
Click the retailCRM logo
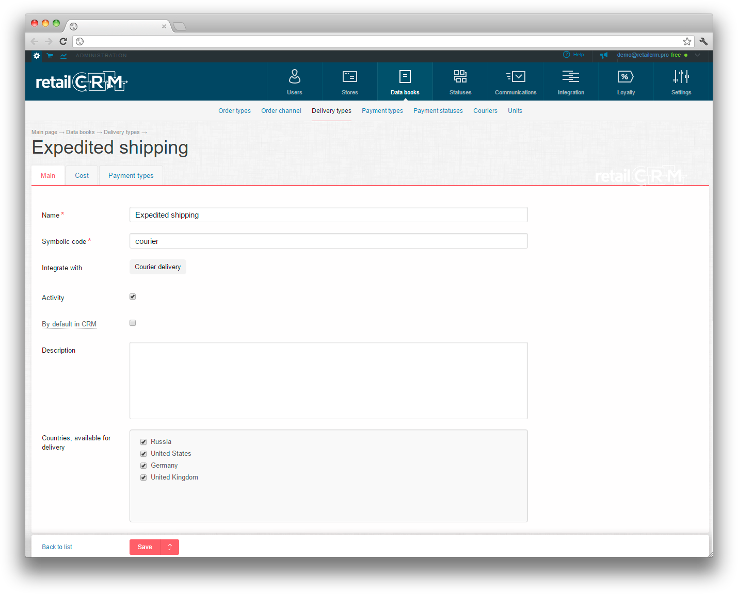[82, 82]
